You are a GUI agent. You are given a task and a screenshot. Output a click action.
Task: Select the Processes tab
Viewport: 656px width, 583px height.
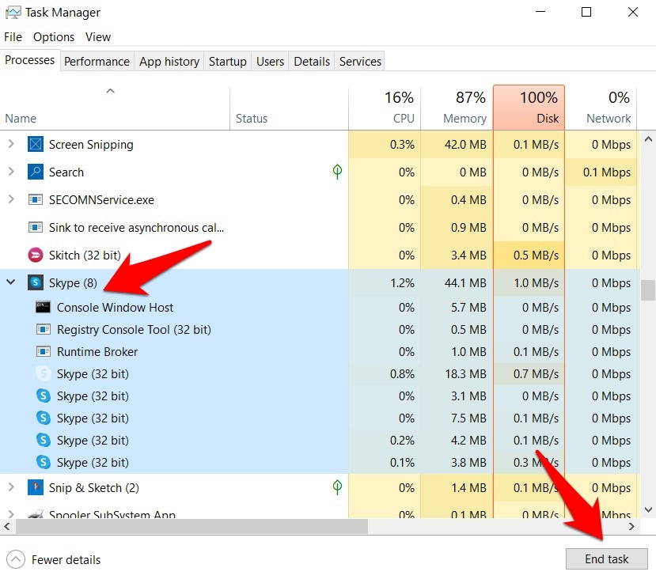(30, 60)
